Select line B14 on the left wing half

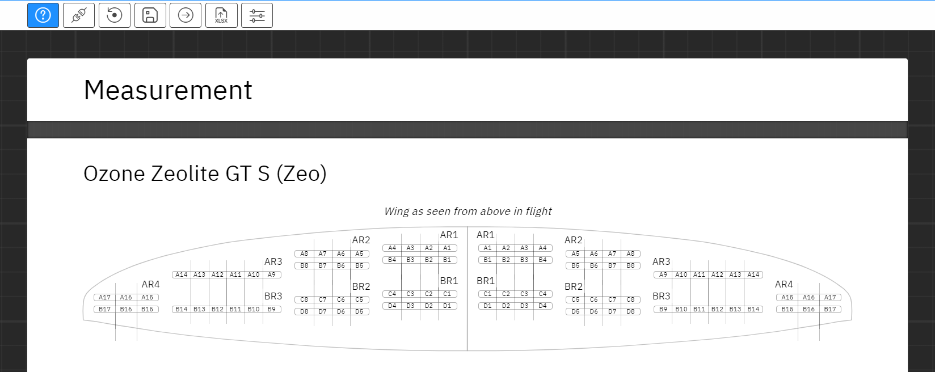[x=182, y=309]
